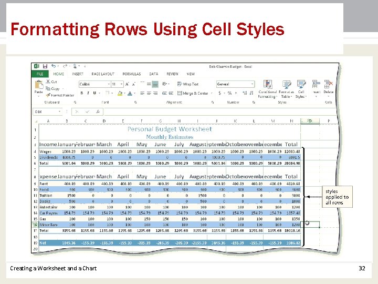The width and height of the screenshot is (378, 284).
Task: Switch to the REVIEW tab
Action: pyautogui.click(x=172, y=74)
